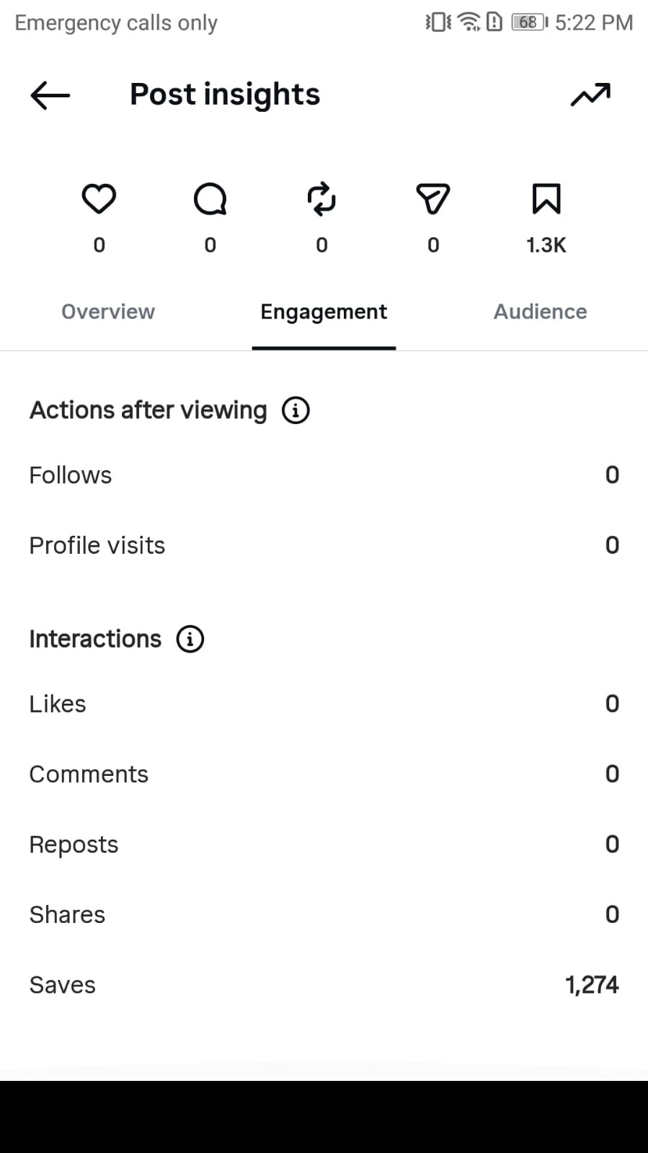648x1153 pixels.
Task: Tap the battery indicator in status bar
Action: [x=530, y=22]
